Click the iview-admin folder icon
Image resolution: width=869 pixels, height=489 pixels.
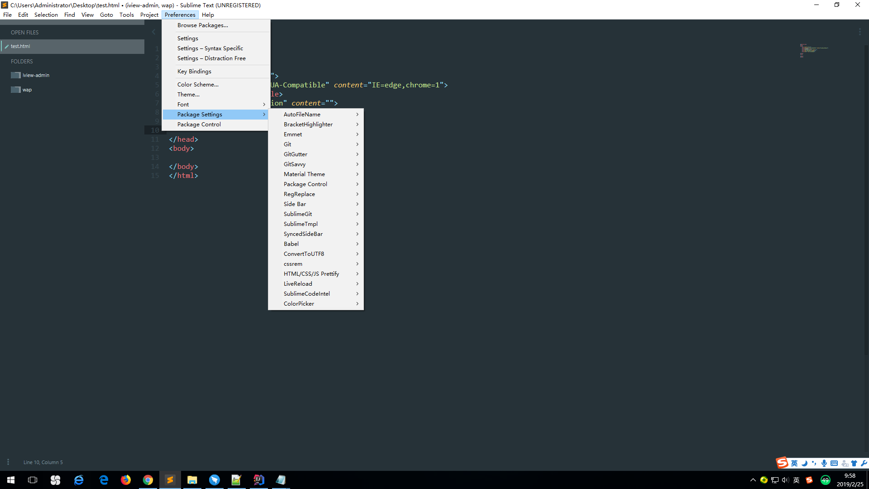point(16,75)
